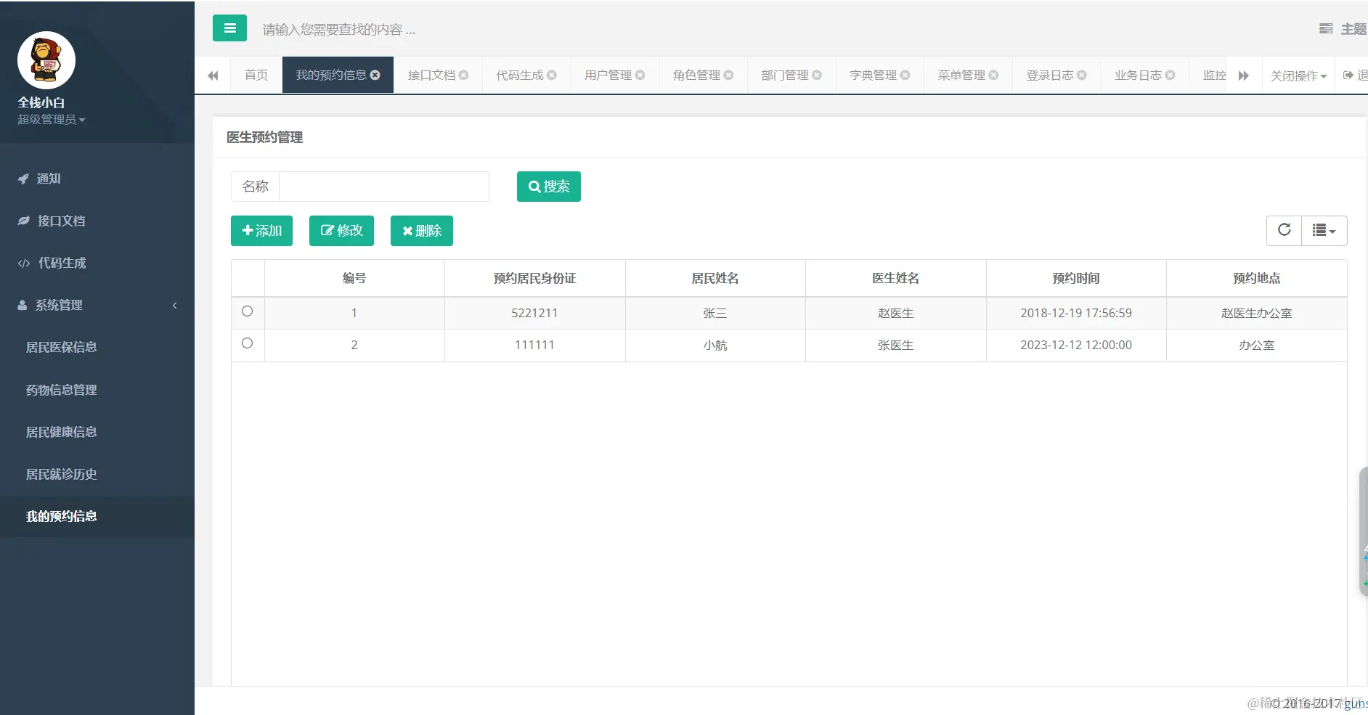Image resolution: width=1368 pixels, height=715 pixels.
Task: Click the 编号 column header
Action: [354, 278]
